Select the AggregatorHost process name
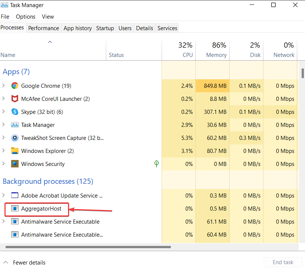The image size is (305, 269). [x=41, y=209]
